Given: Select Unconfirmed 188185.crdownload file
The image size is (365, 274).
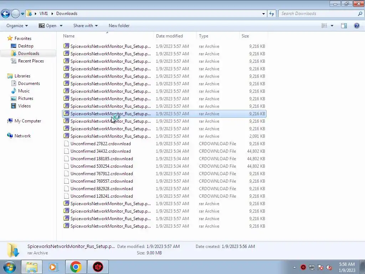Looking at the screenshot, I should pos(164,158).
